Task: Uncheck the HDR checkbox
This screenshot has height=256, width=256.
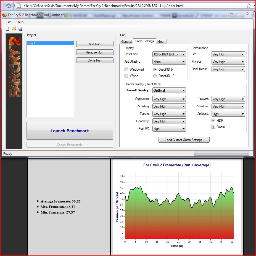Action: pos(213,121)
